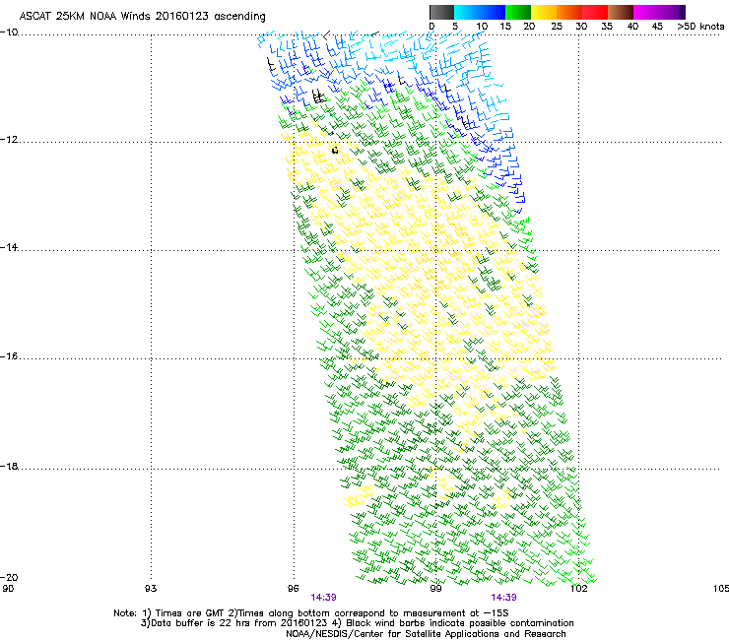This screenshot has width=729, height=640.
Task: Click the legend value 25
Action: click(x=557, y=27)
